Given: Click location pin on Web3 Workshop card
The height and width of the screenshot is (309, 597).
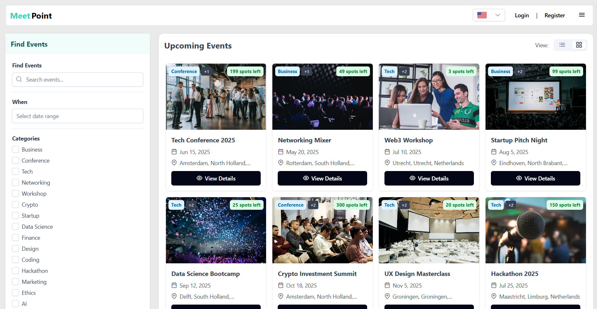Looking at the screenshot, I should pos(387,163).
